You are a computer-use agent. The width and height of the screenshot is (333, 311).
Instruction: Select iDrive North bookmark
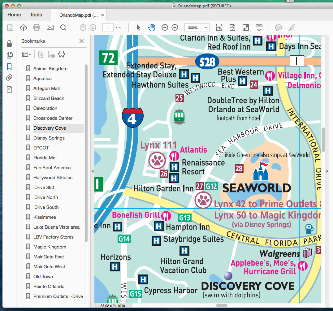(x=46, y=197)
